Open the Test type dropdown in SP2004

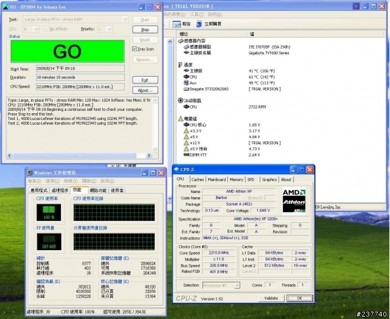pyautogui.click(x=125, y=19)
